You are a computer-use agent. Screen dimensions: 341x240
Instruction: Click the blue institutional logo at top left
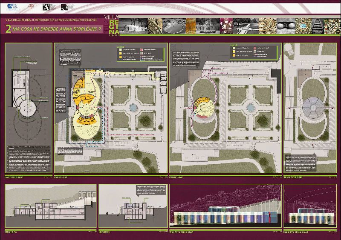12,7
